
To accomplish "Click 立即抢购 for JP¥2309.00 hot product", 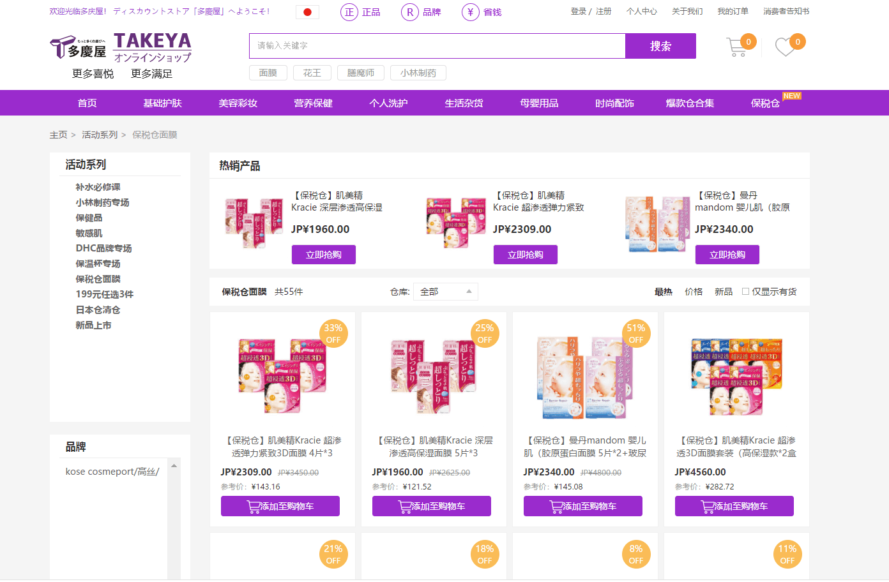I will 526,255.
